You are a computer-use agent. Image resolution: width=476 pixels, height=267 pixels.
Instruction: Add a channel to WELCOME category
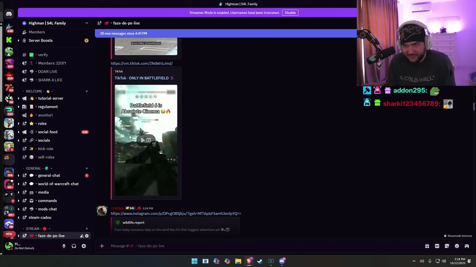click(x=87, y=91)
